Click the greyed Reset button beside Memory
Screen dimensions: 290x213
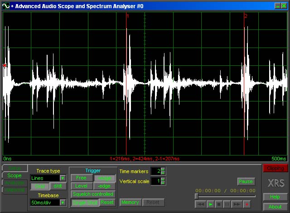pos(153,202)
